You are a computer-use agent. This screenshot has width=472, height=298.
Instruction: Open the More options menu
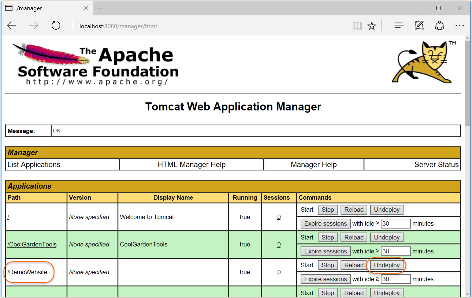[x=460, y=25]
